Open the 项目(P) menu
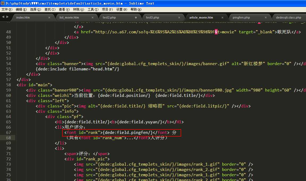 107,9
